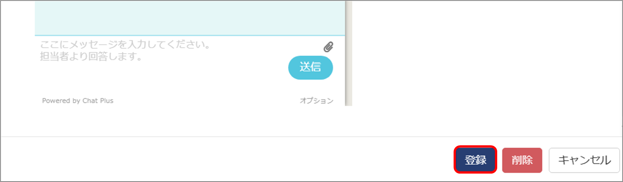Choose the navy blue 登録 register button

coord(475,160)
